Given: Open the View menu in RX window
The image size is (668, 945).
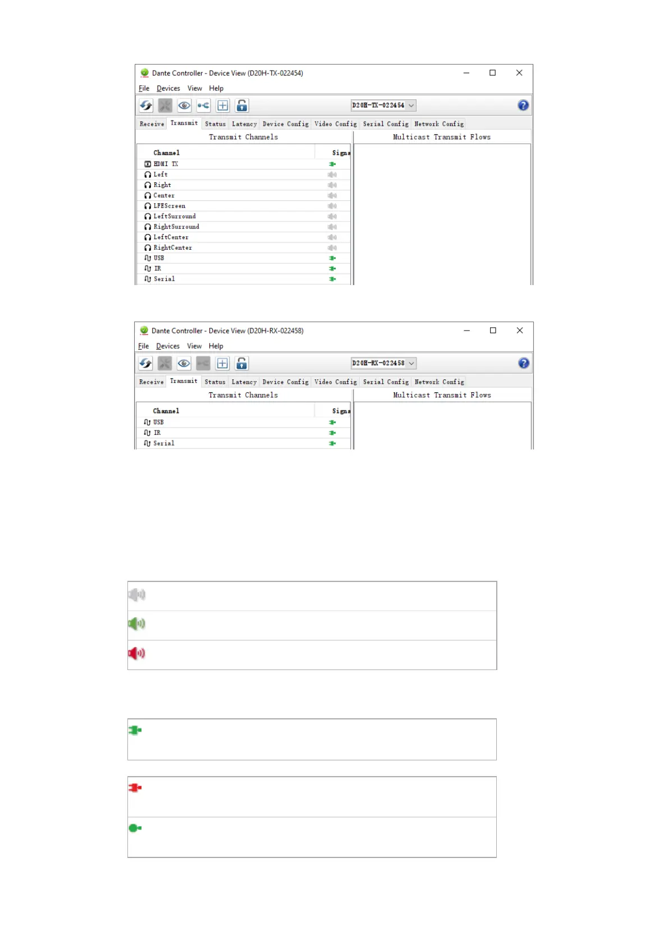Looking at the screenshot, I should (x=194, y=346).
